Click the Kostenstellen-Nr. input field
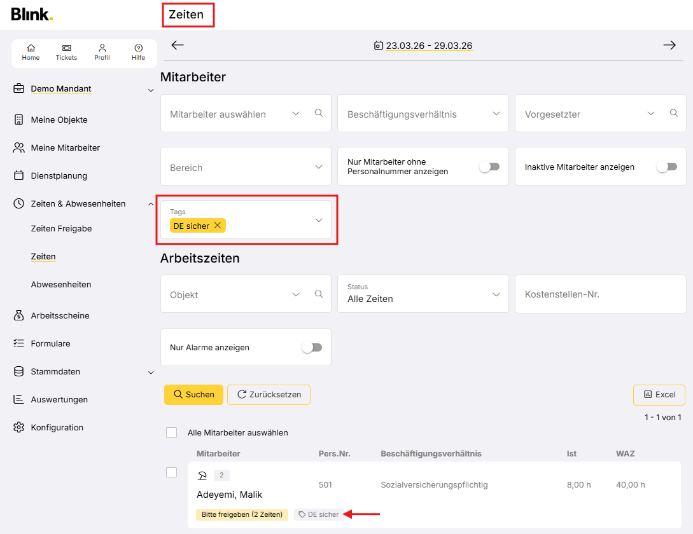The image size is (693, 534). coord(600,294)
